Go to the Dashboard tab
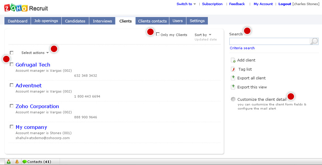The height and width of the screenshot is (165, 322). tap(18, 21)
